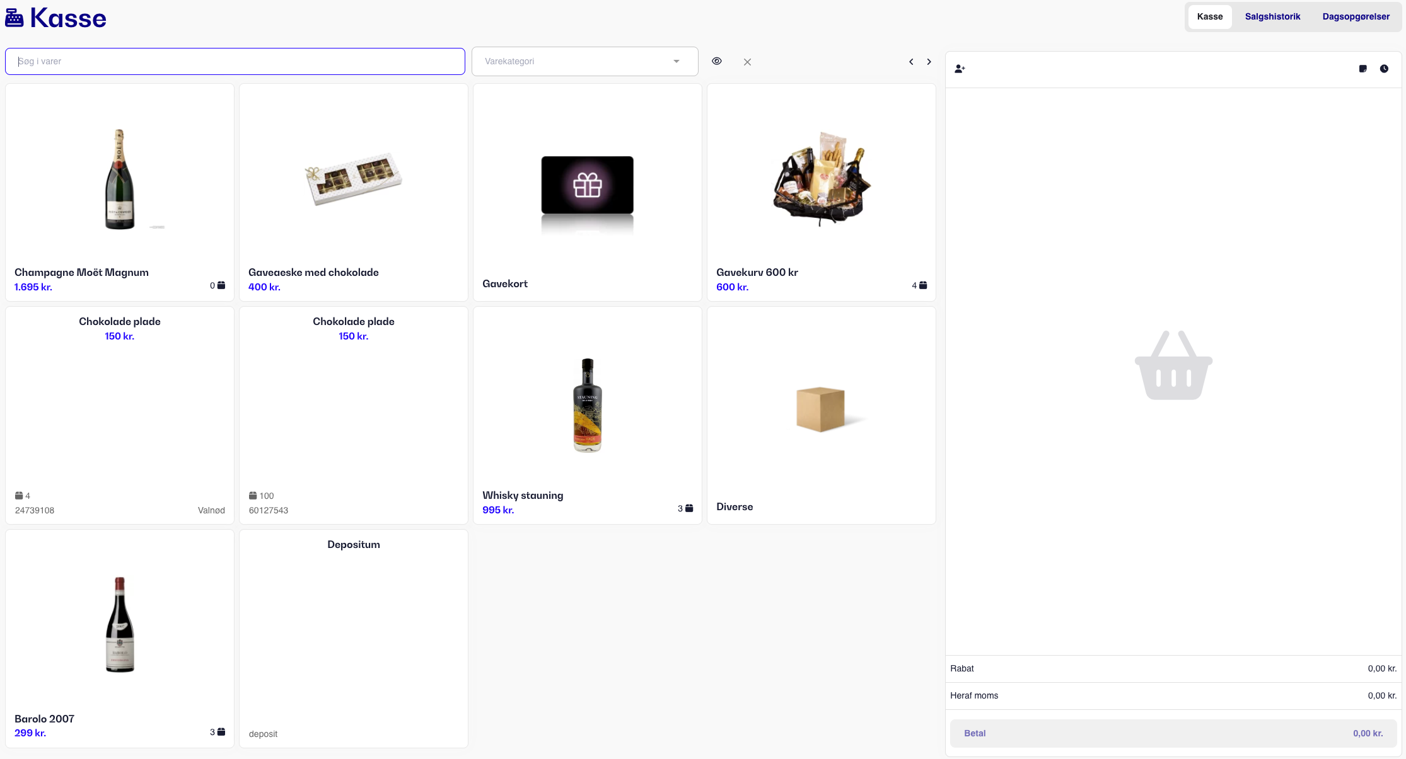Focus the Søg i varer search field

coord(235,61)
